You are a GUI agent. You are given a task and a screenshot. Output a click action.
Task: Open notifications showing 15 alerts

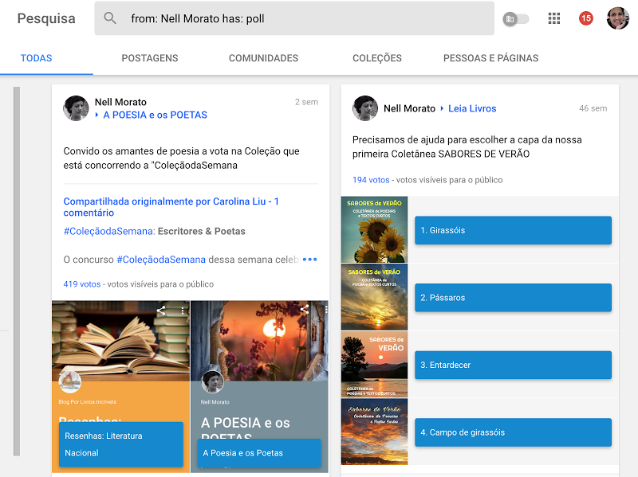pyautogui.click(x=585, y=18)
